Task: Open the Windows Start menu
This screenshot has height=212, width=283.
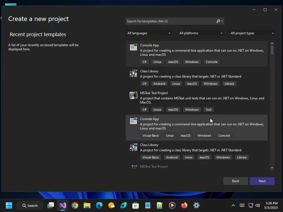Action: 9,205
